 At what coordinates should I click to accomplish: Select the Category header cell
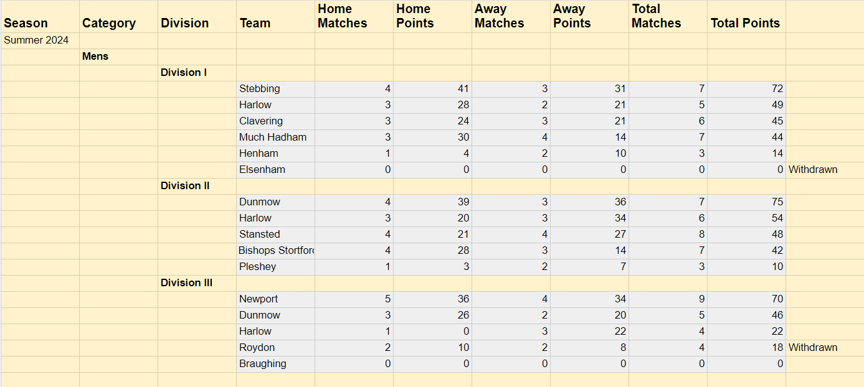coord(118,17)
